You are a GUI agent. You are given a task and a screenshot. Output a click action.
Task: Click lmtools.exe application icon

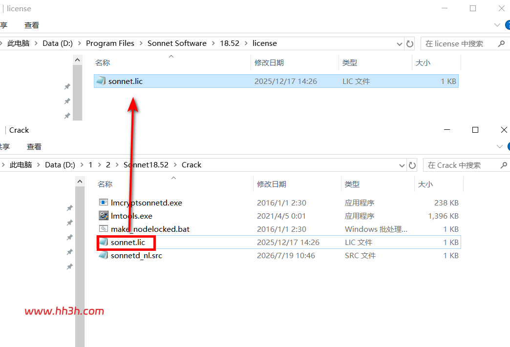click(x=104, y=215)
